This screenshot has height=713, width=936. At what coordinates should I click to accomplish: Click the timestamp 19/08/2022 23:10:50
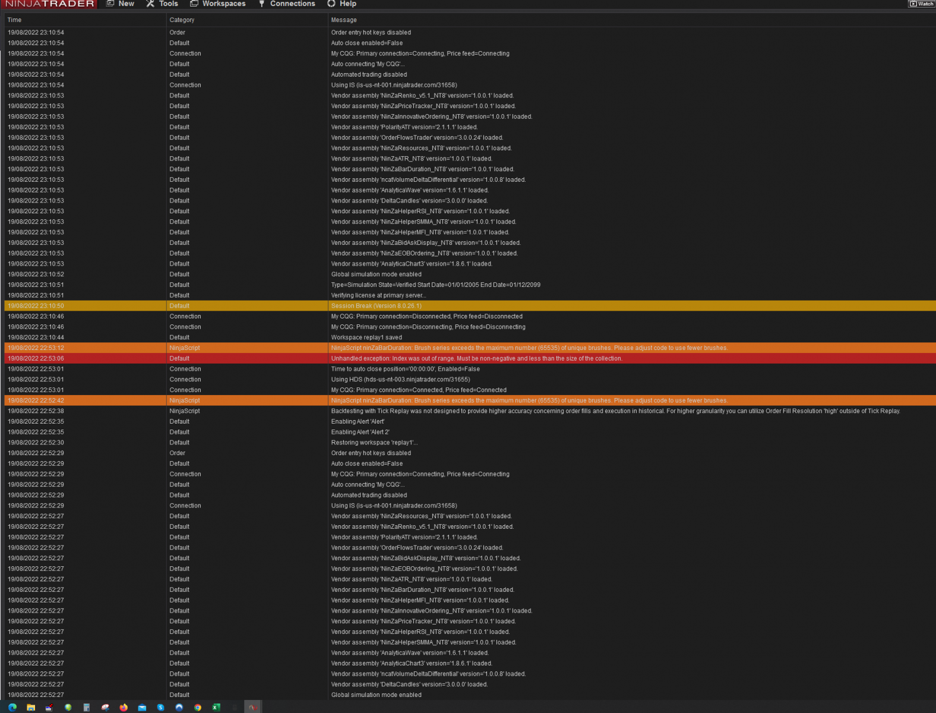36,306
